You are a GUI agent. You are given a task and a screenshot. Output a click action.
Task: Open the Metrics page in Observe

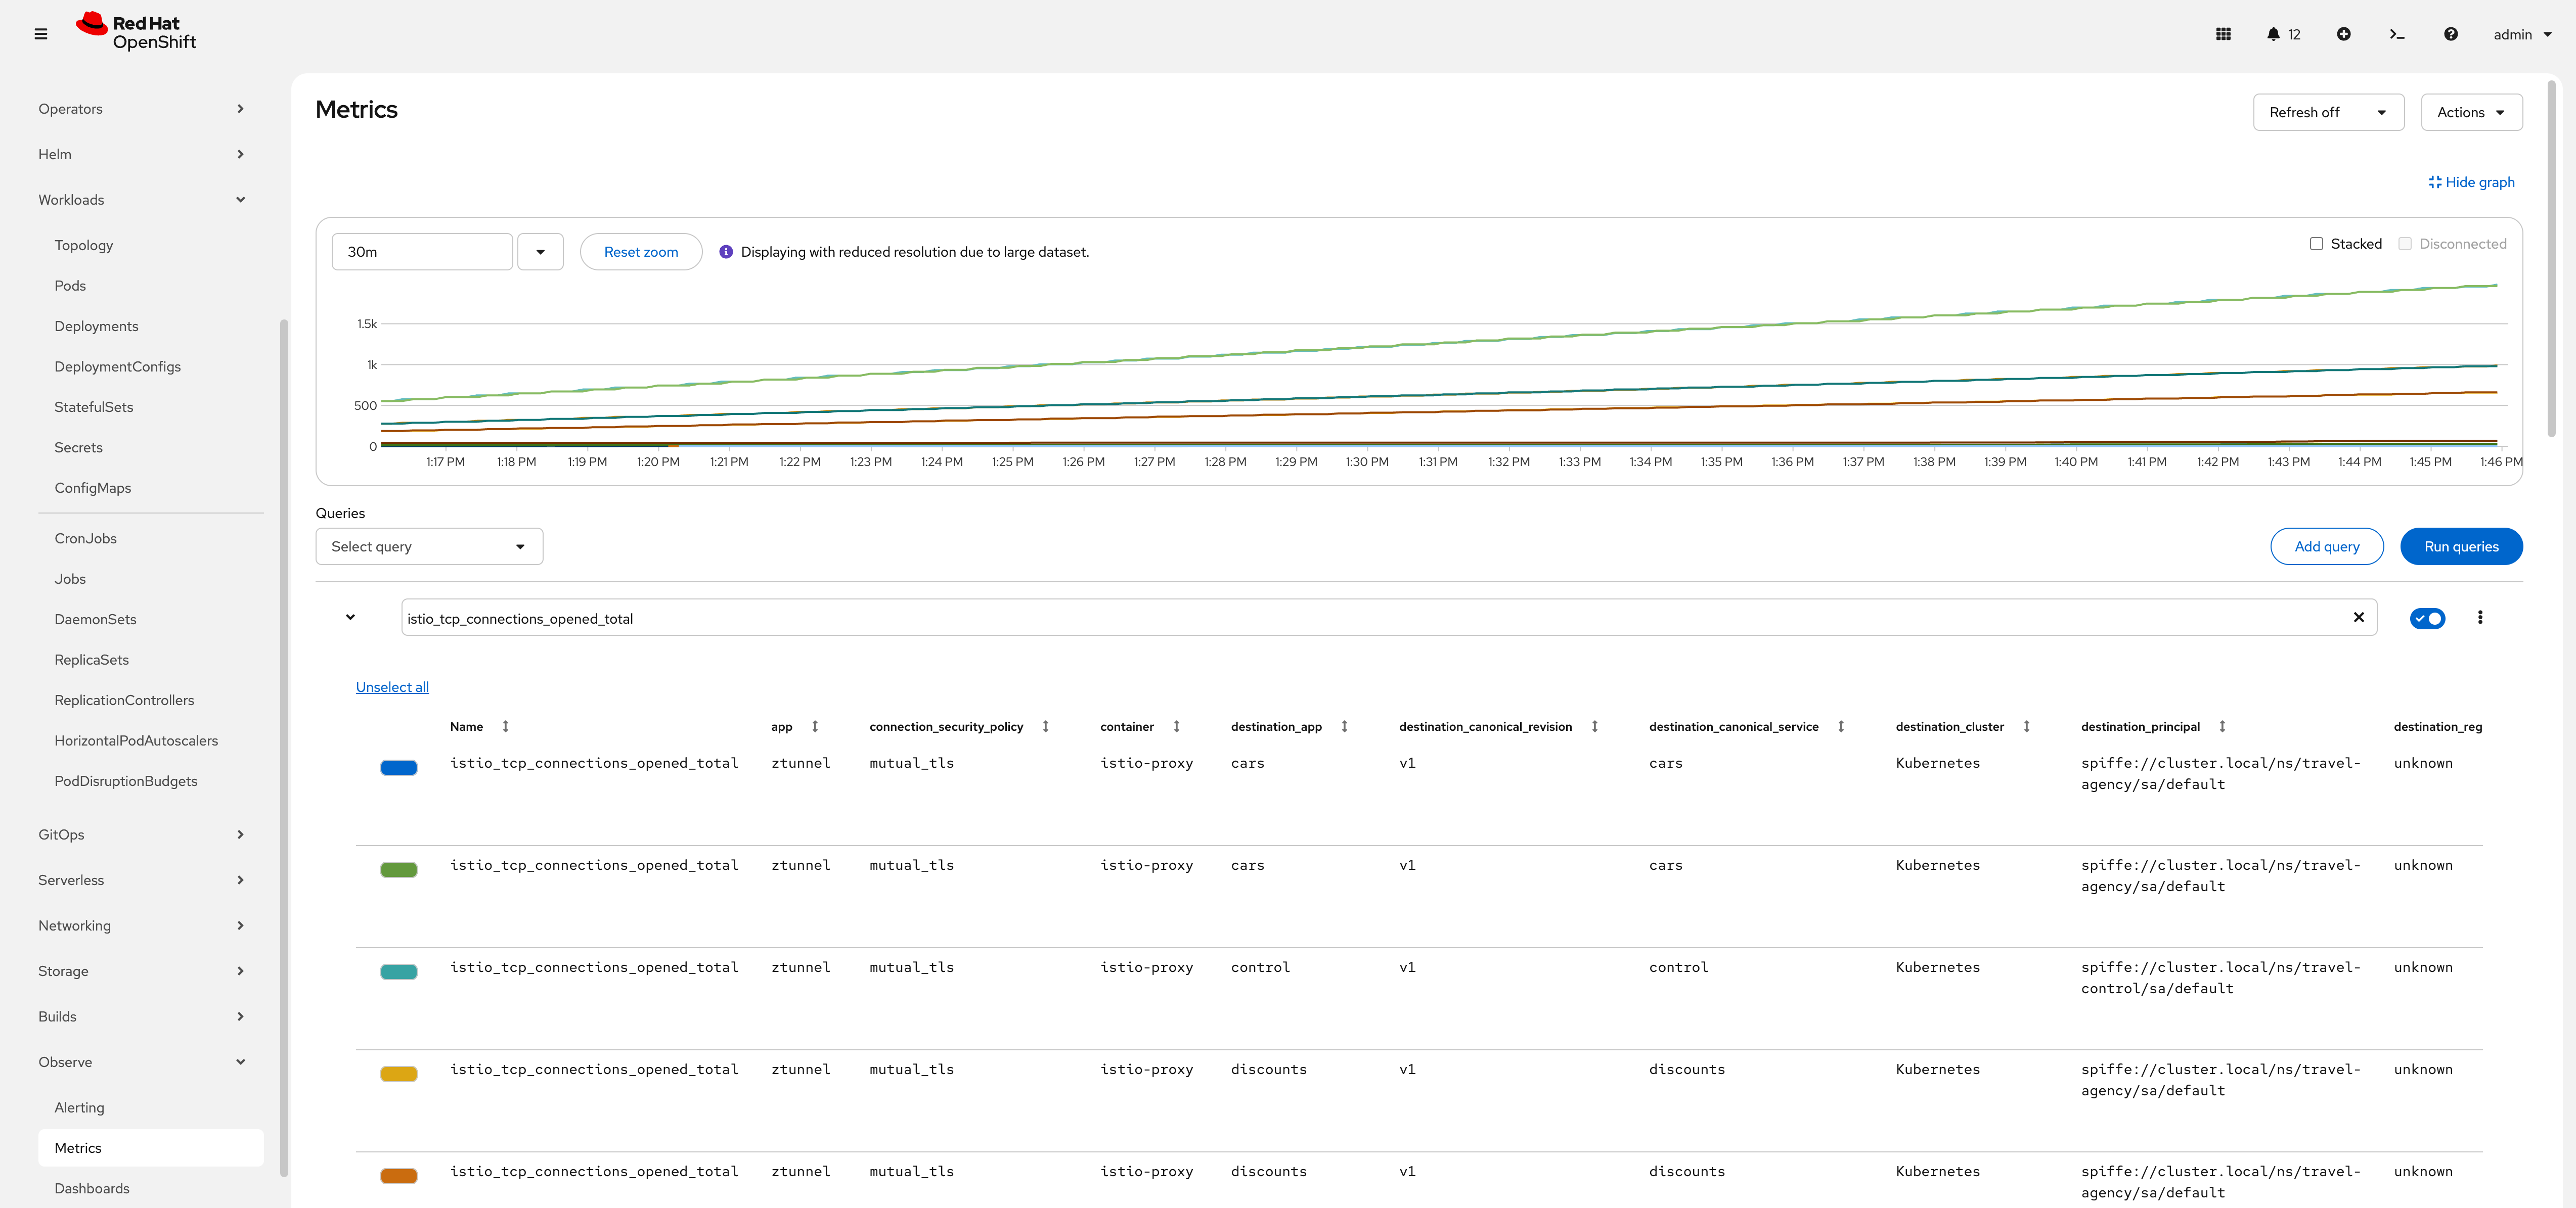point(78,1147)
